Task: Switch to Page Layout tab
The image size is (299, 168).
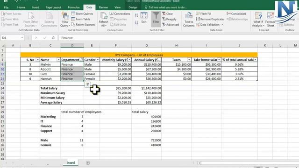Action: (53, 7)
